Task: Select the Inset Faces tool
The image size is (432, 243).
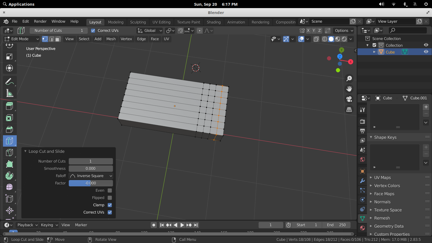Action: click(9, 118)
